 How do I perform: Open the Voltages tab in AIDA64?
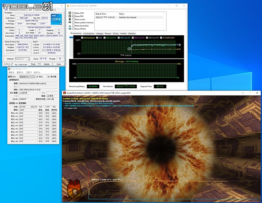pyautogui.click(x=100, y=33)
